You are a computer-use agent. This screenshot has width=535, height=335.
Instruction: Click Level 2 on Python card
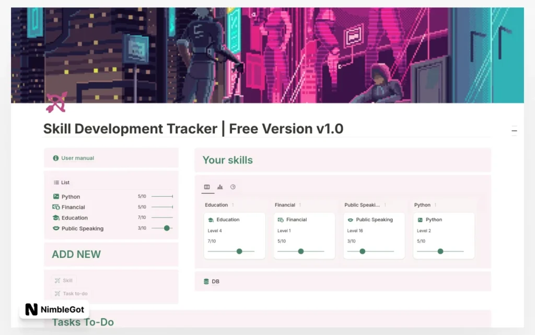click(424, 231)
